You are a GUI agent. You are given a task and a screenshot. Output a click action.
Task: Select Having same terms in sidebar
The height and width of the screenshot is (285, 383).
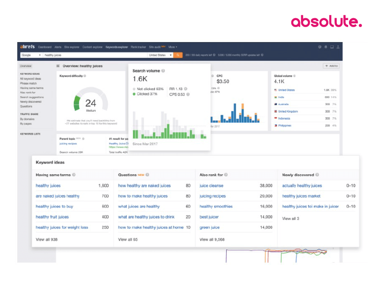pos(32,88)
